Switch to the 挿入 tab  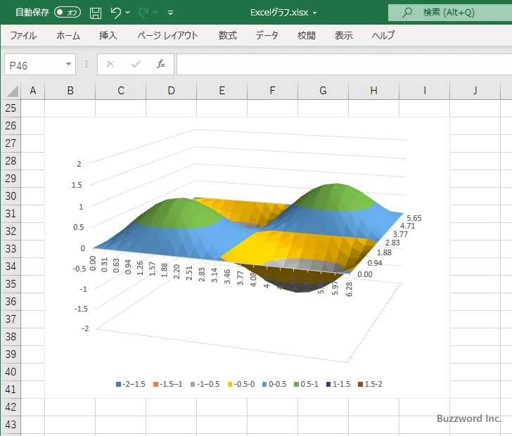pos(108,35)
